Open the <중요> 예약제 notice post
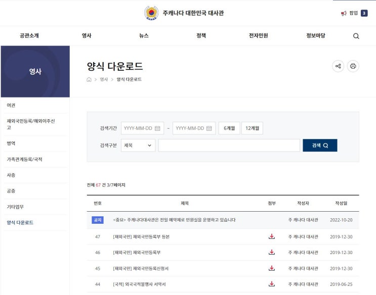This screenshot has height=295, width=376. pos(174,220)
